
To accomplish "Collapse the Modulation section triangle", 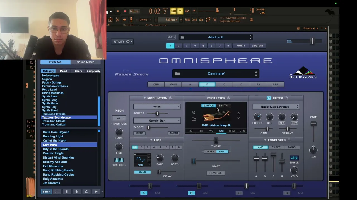I will [x=145, y=98].
